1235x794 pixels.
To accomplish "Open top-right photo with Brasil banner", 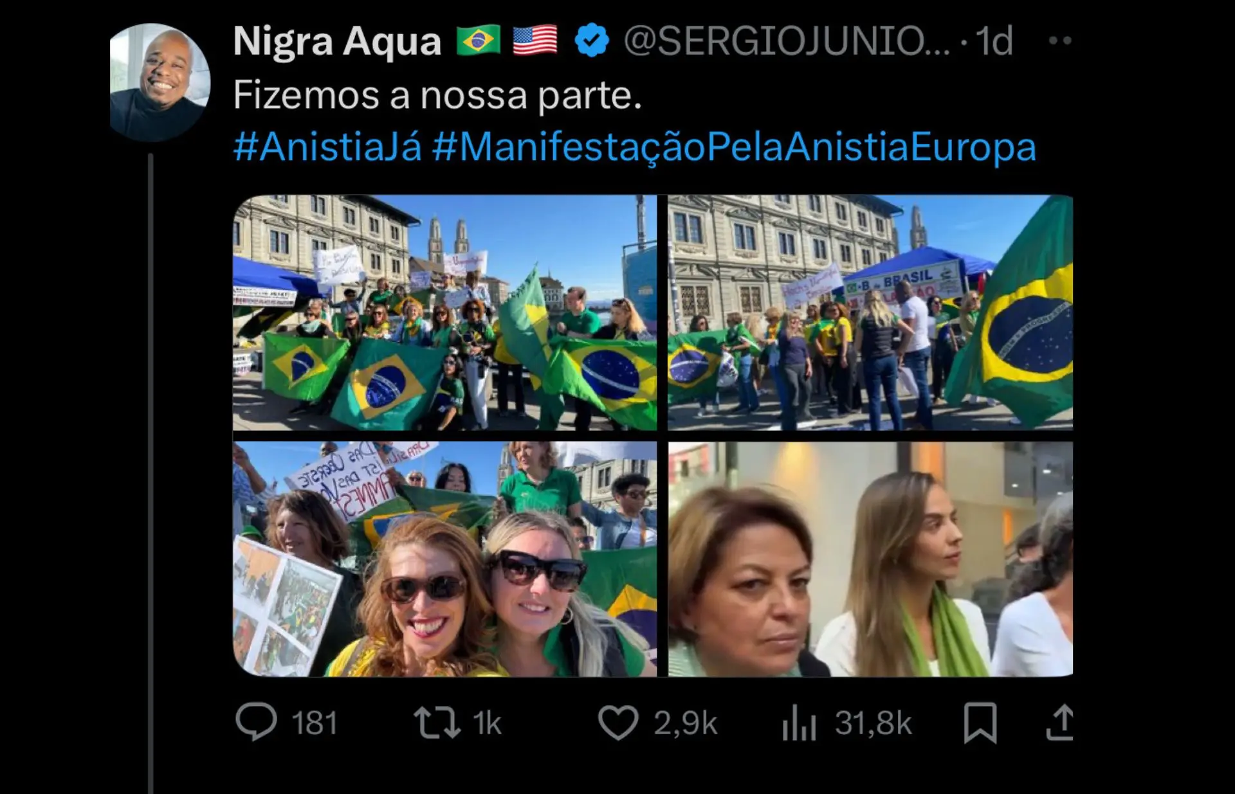I will point(870,312).
